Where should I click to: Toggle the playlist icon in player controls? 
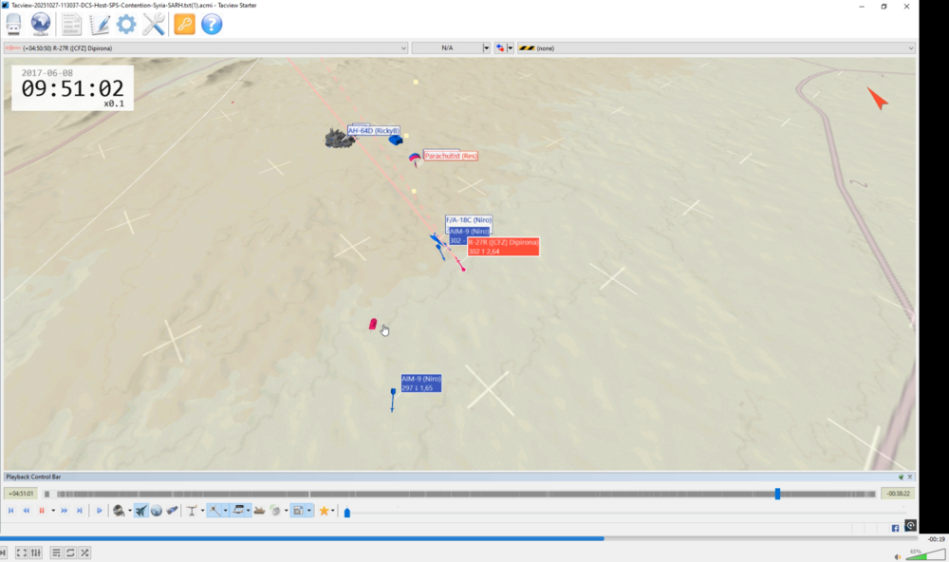pos(56,553)
